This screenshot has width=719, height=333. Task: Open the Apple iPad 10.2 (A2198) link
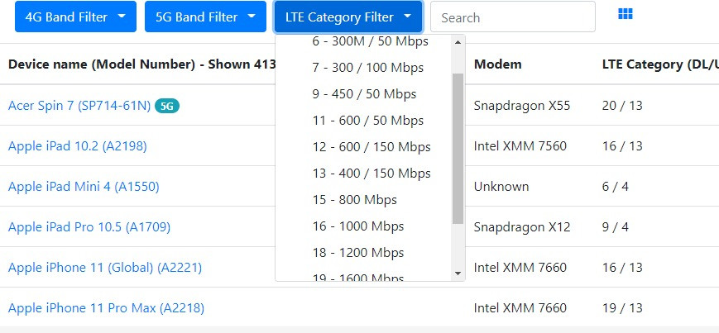click(78, 146)
